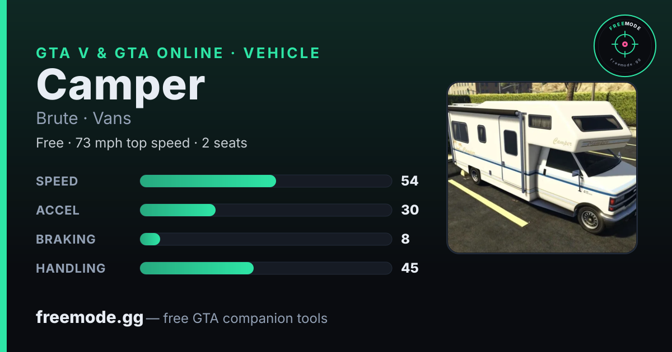Click the Handling stat bar

[x=265, y=268]
